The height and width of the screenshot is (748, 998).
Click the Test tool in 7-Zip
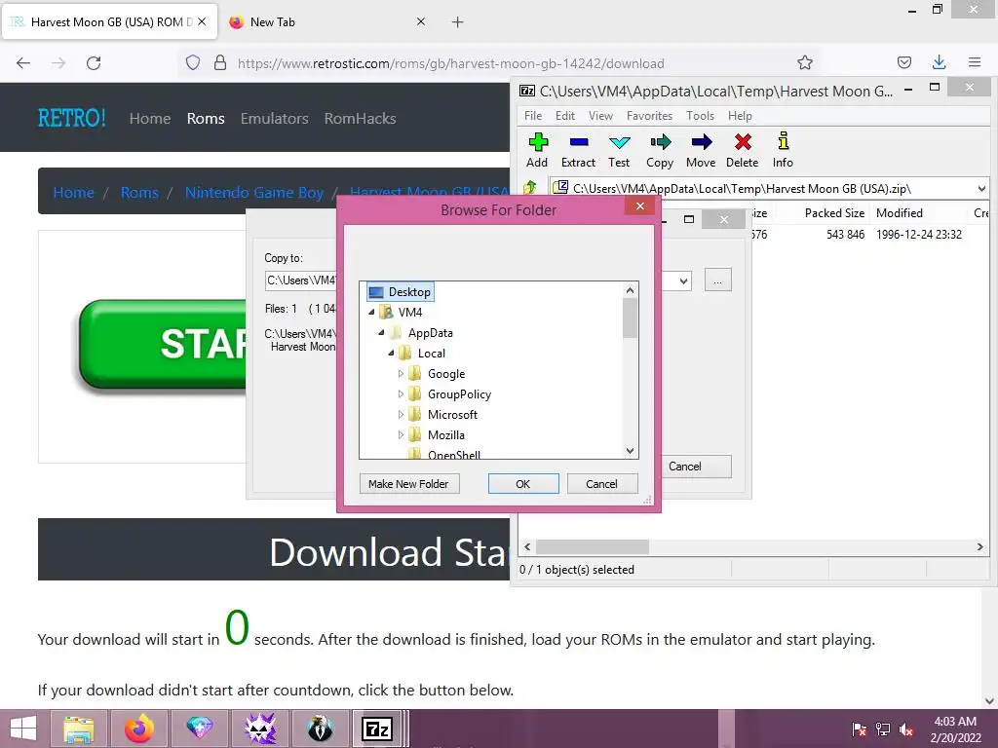619,150
